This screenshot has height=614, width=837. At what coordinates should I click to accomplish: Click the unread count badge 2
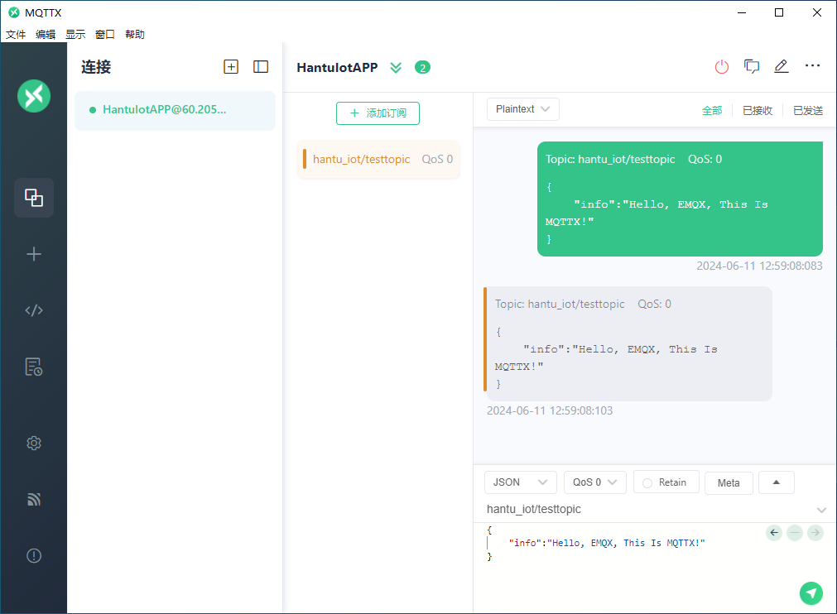422,68
